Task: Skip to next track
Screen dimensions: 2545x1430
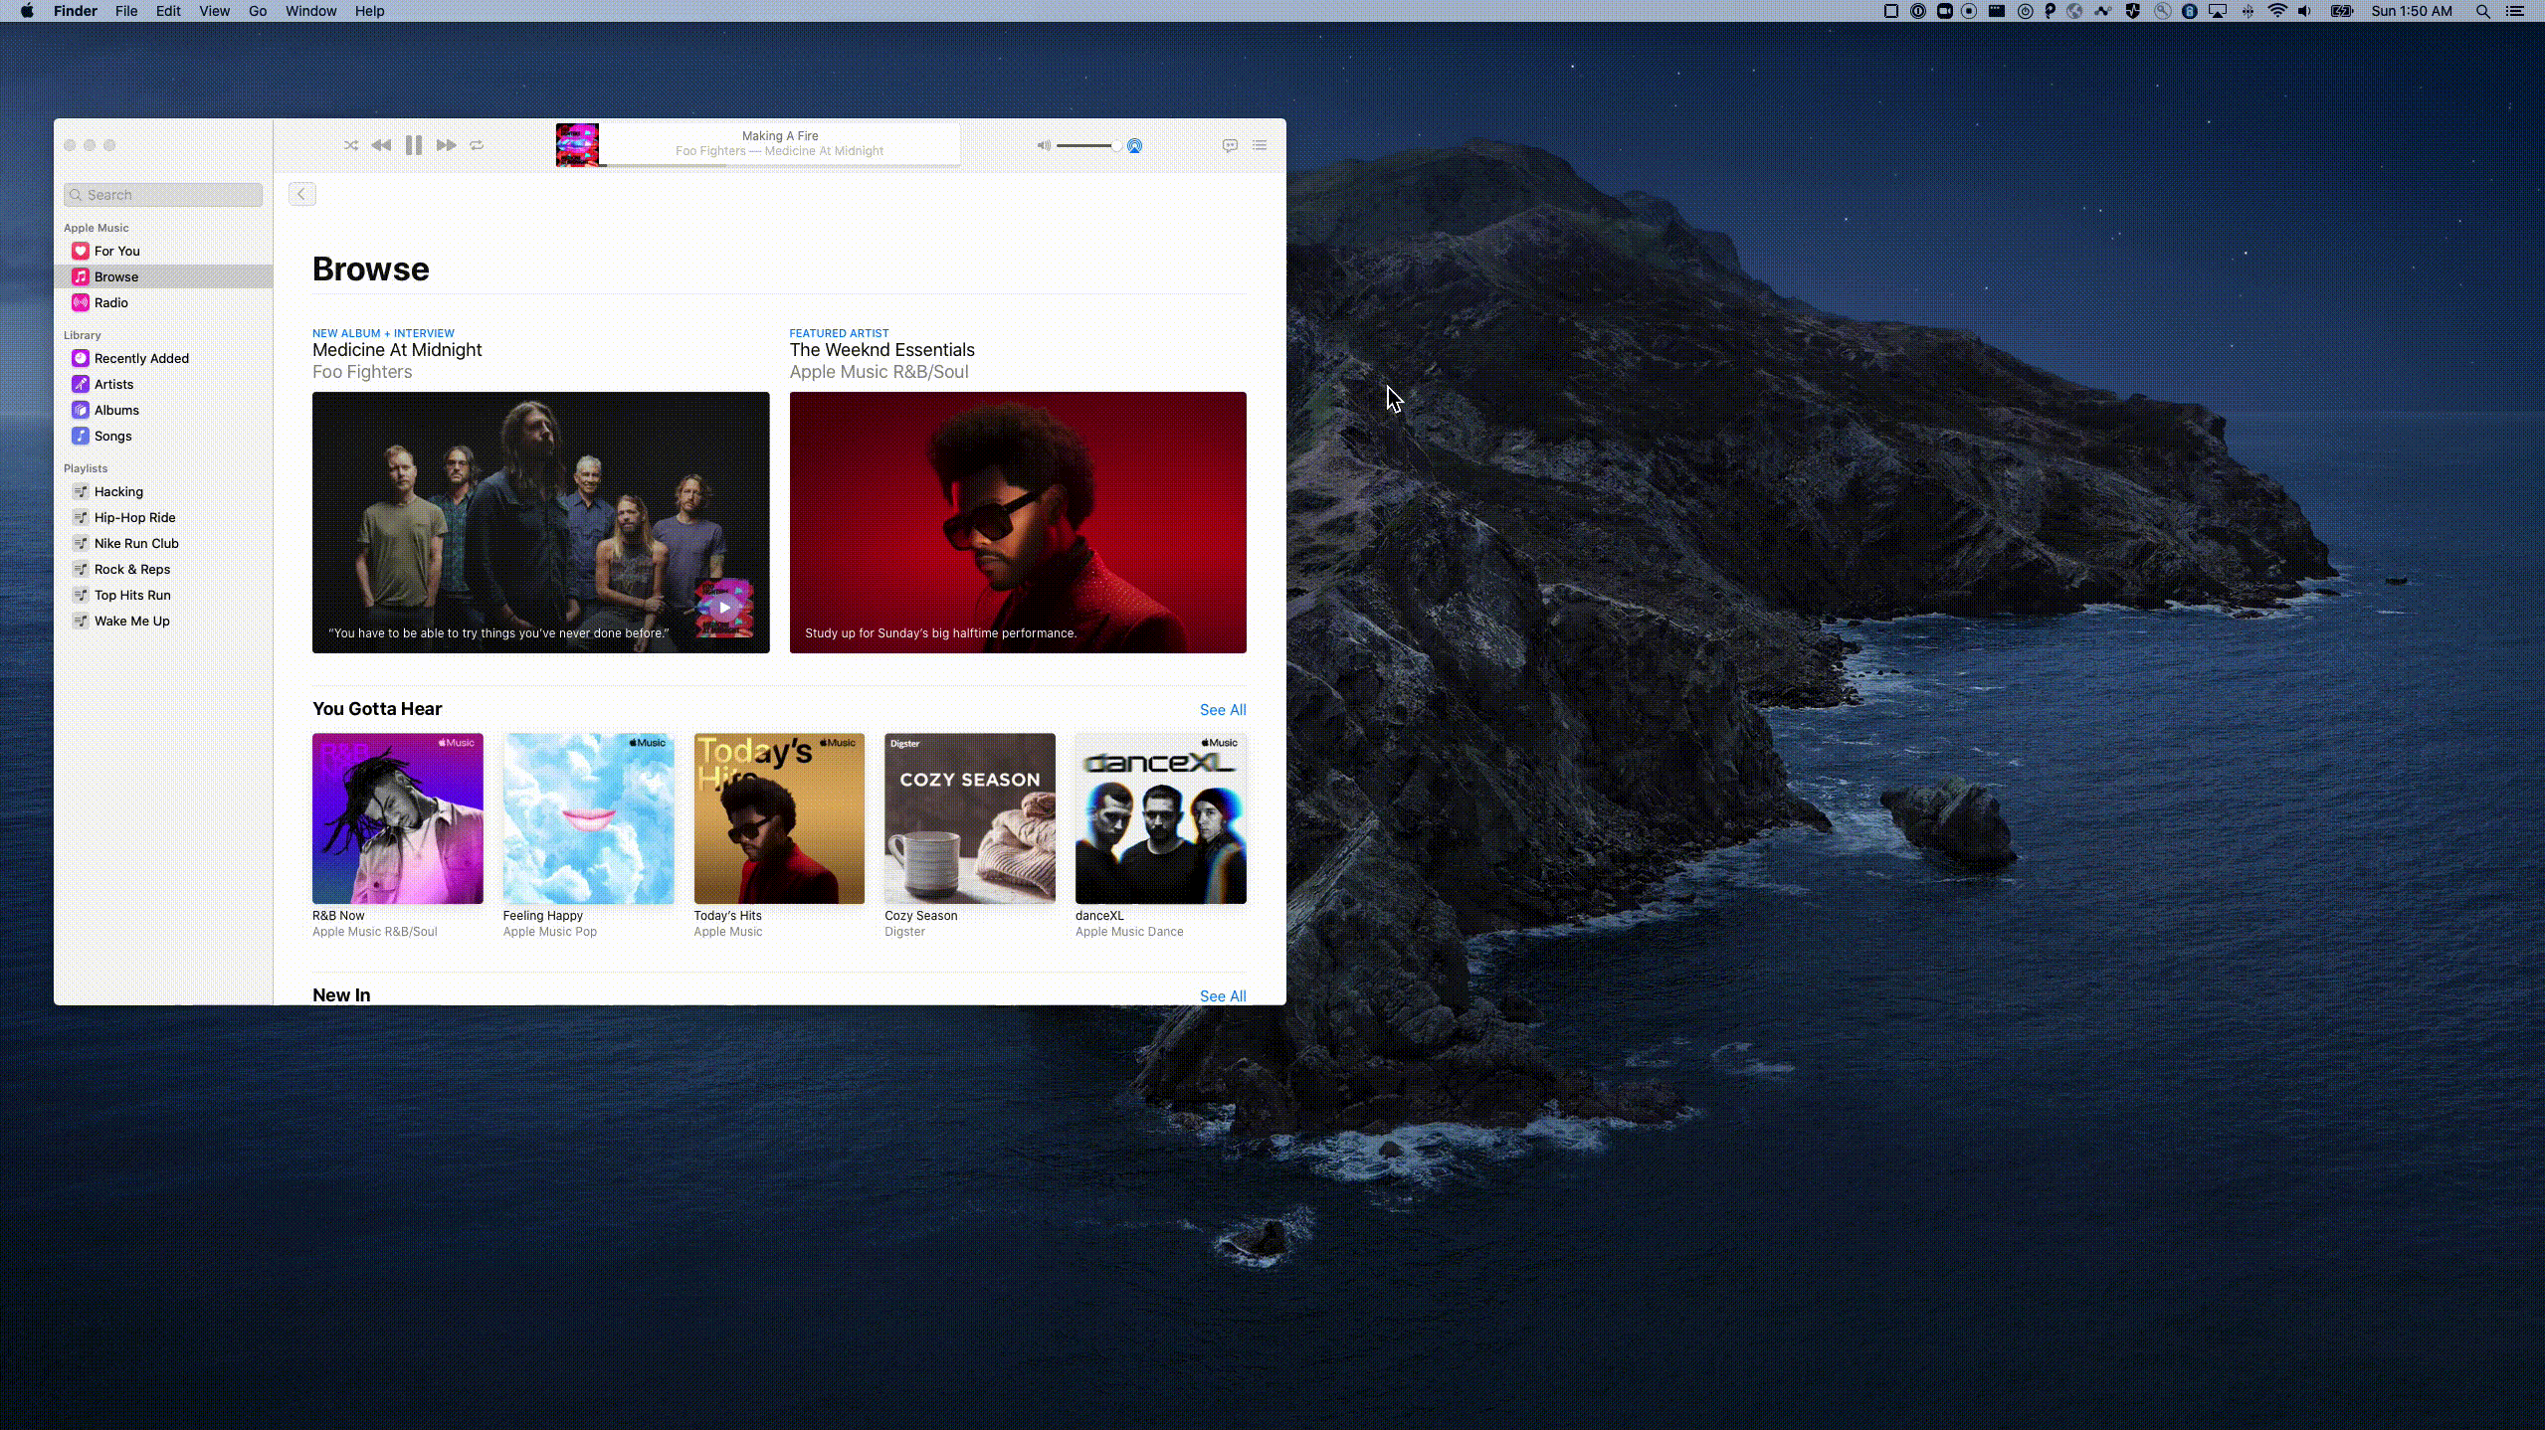Action: (x=446, y=145)
